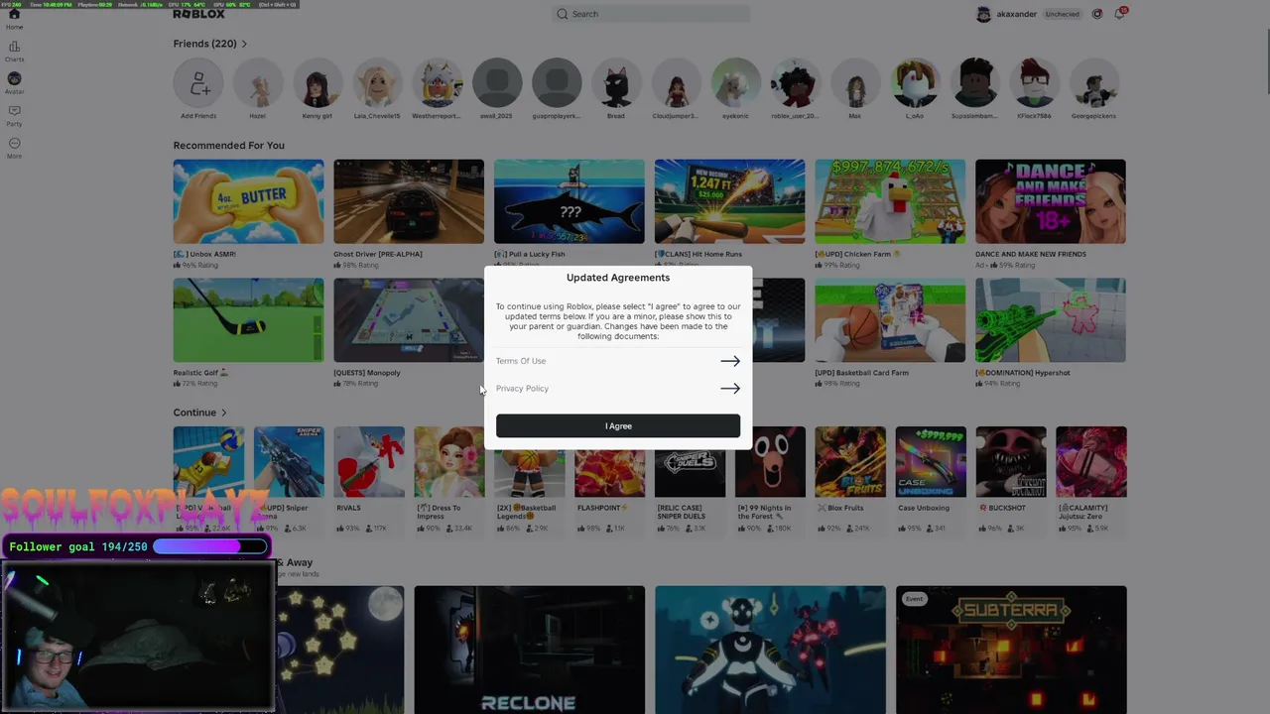
Task: Continue playing RIVALS
Action: [369, 462]
